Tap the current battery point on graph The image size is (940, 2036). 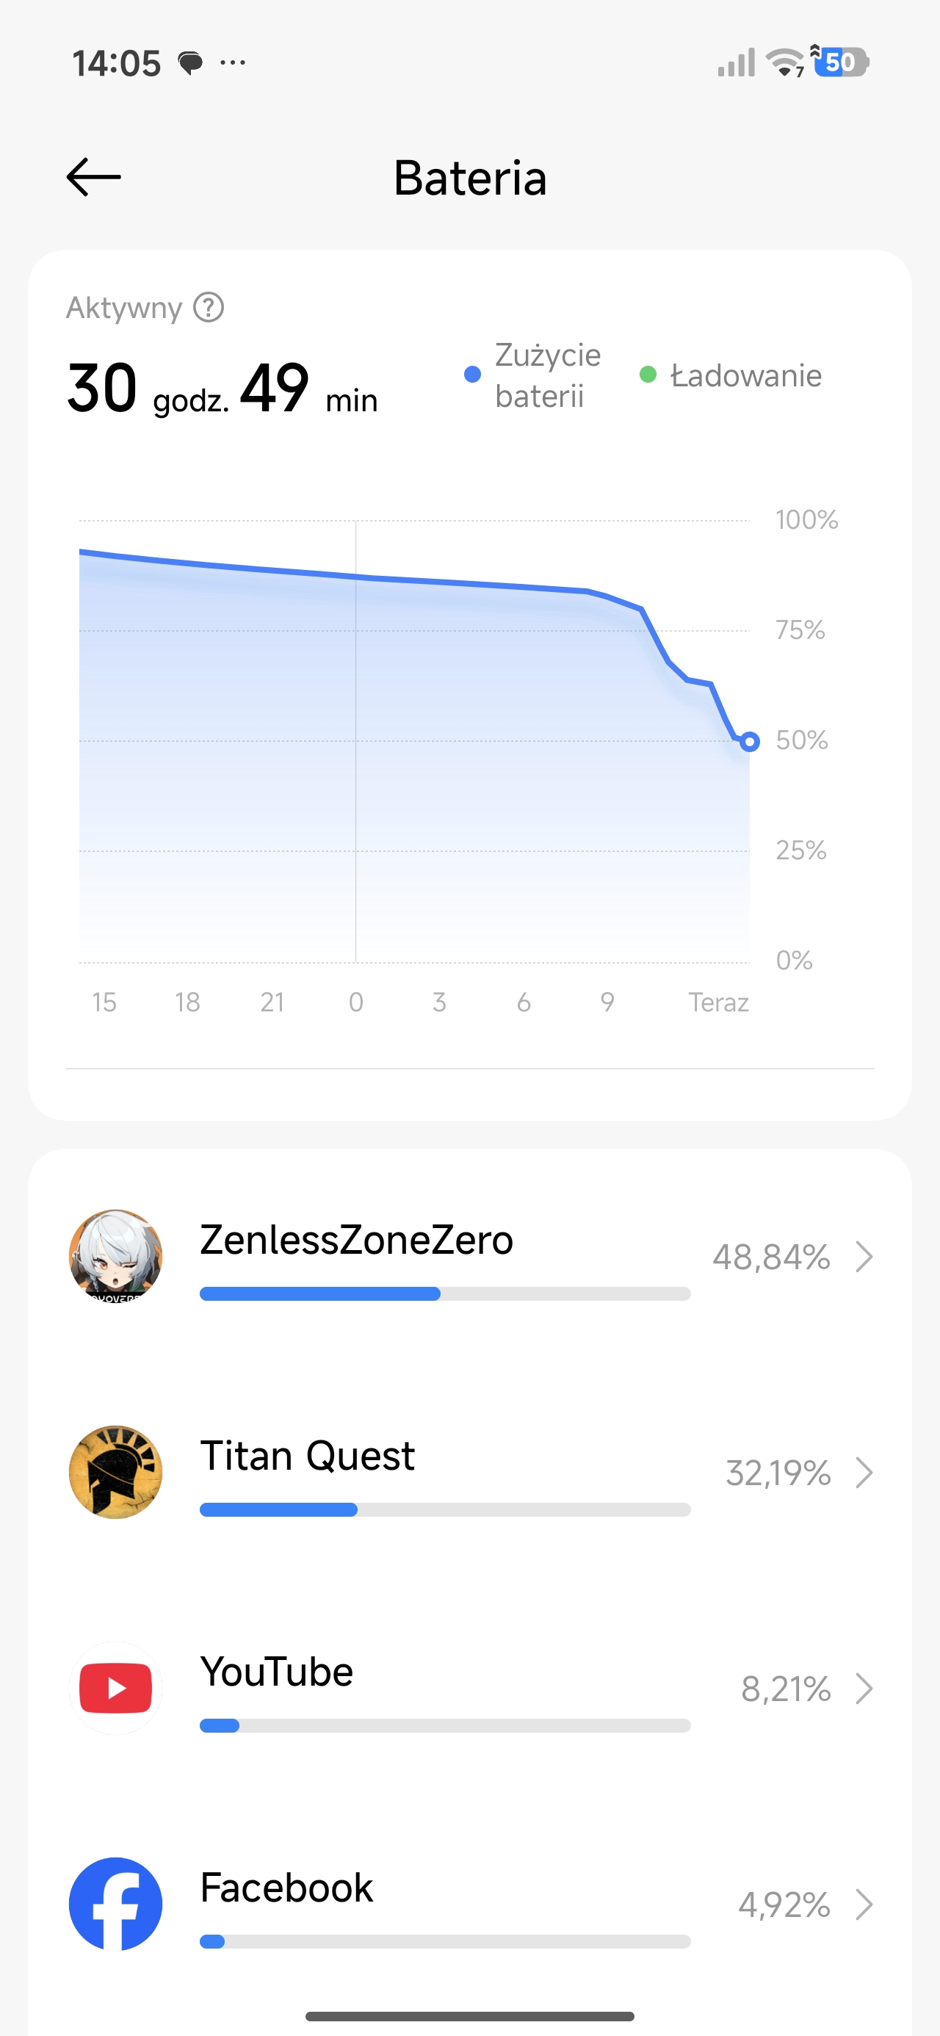click(750, 741)
